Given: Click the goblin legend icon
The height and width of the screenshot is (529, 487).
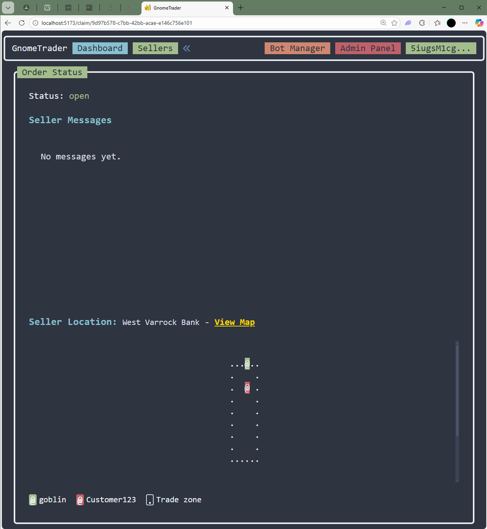Looking at the screenshot, I should 33,500.
